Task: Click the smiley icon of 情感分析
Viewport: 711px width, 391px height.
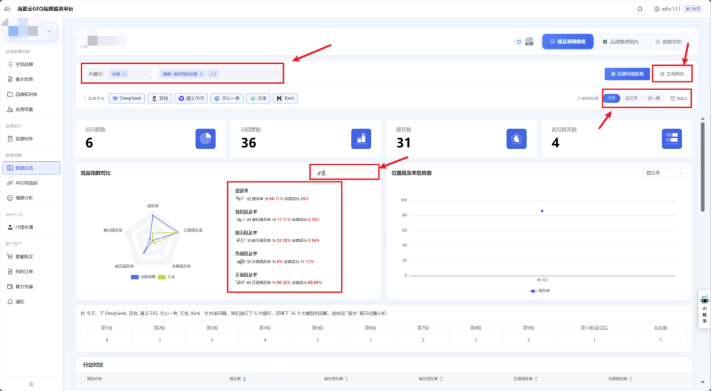Action: point(10,197)
